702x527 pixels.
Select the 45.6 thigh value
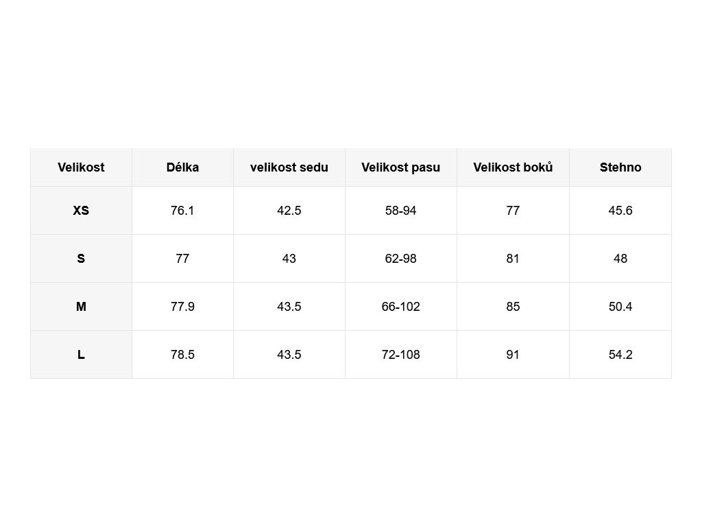620,210
